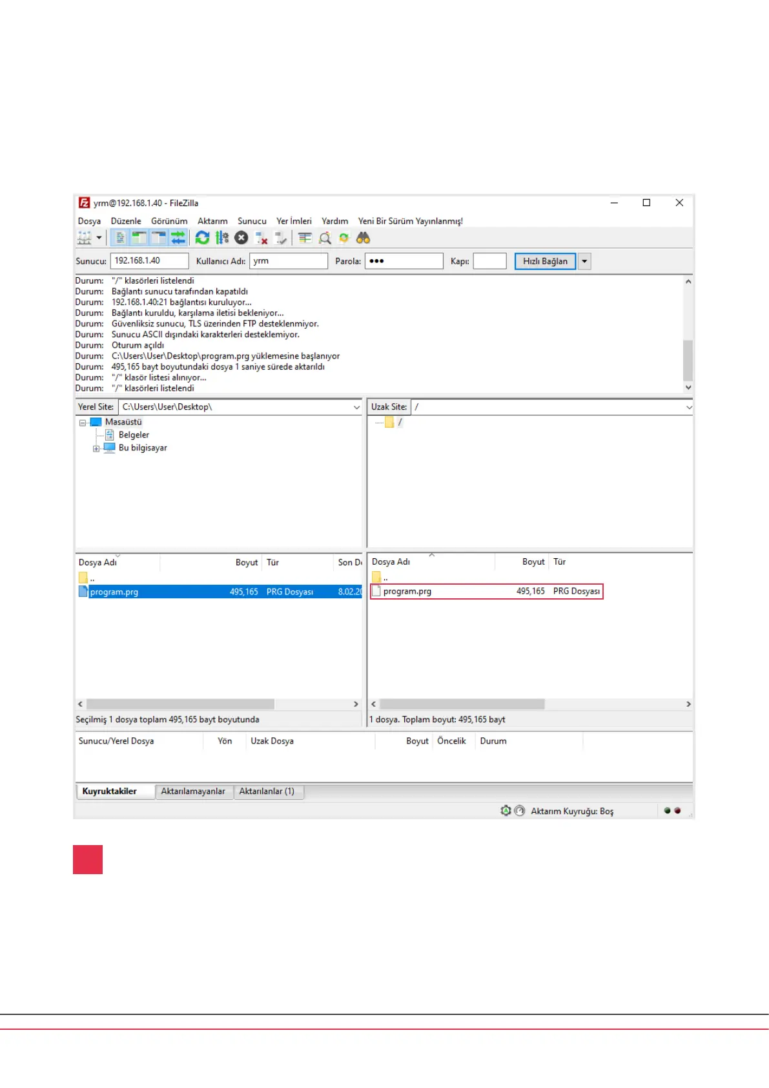Click the Parola password field
The image size is (769, 1088).
(404, 261)
